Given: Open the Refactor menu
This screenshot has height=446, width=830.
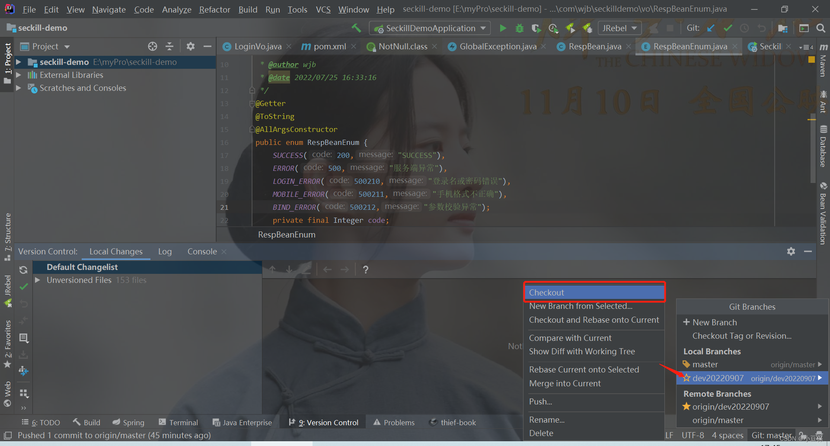Looking at the screenshot, I should (x=214, y=10).
